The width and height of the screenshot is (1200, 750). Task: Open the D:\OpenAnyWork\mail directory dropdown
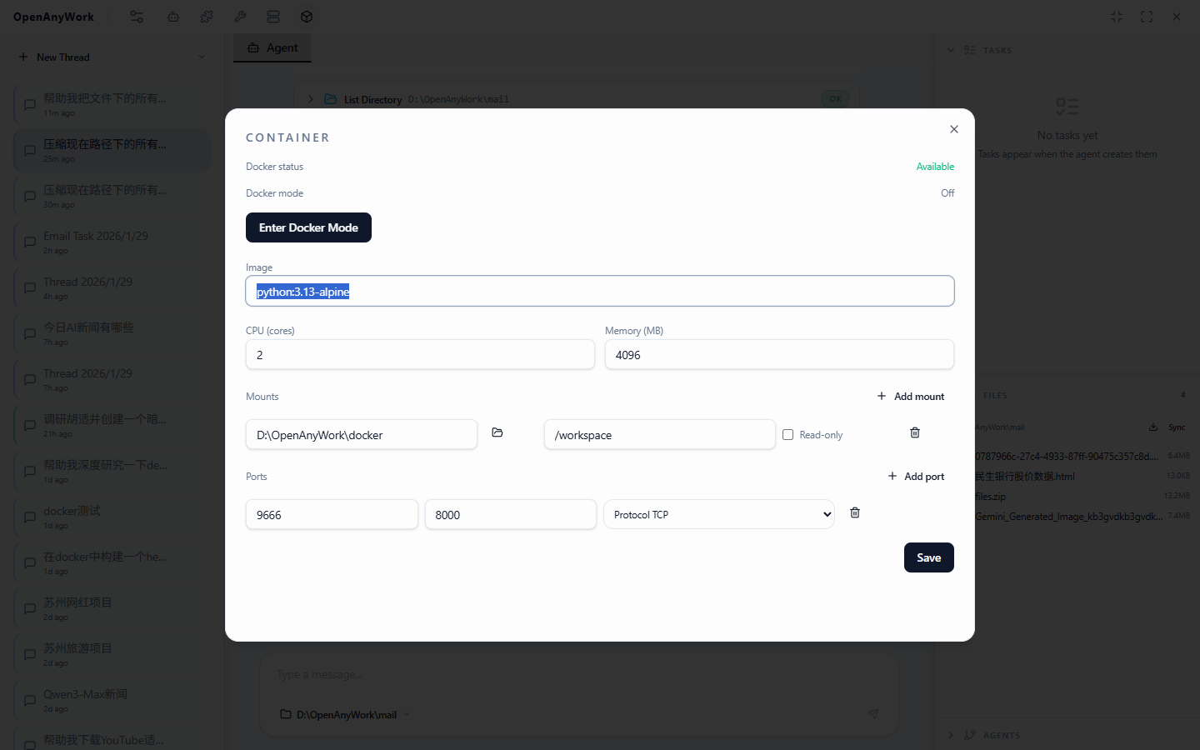(407, 714)
